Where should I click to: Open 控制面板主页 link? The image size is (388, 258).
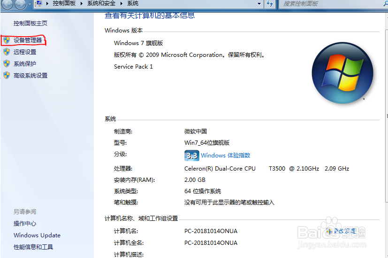[x=30, y=23]
